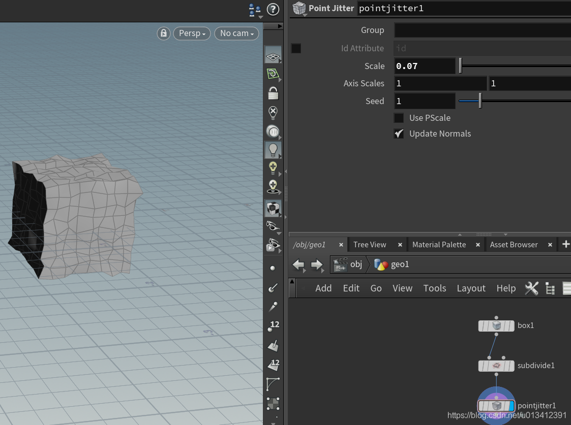
Task: Open the Persp view dropdown
Action: (x=192, y=34)
